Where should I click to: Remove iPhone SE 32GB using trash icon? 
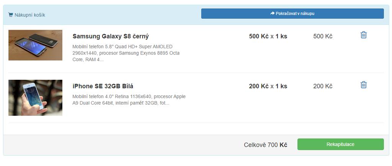pyautogui.click(x=364, y=85)
